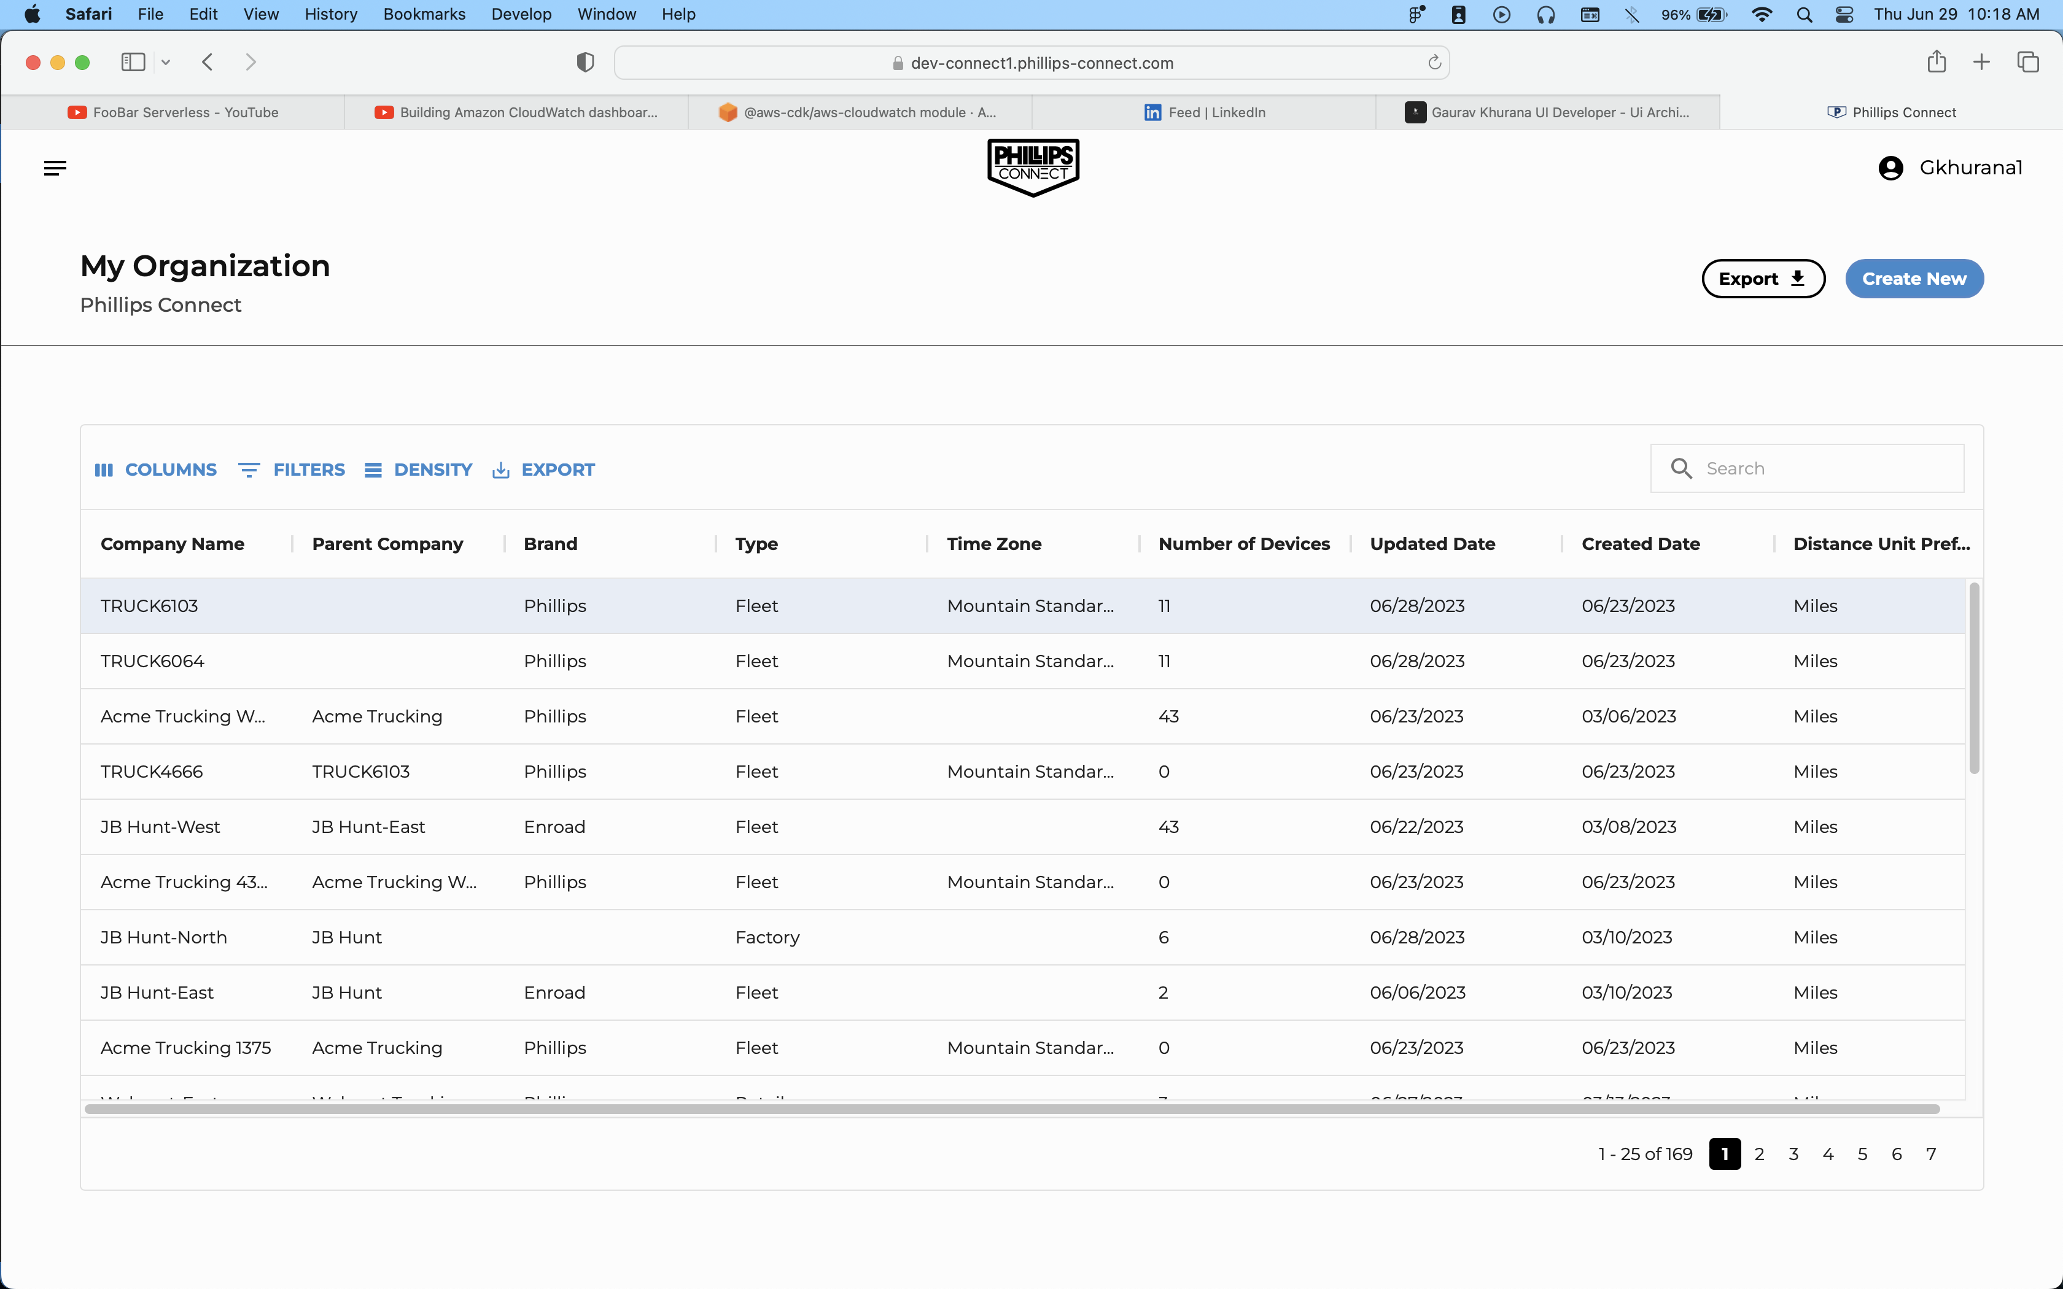Screen dimensions: 2063x1289
Task: Open the grid EXPORT menu
Action: [543, 470]
